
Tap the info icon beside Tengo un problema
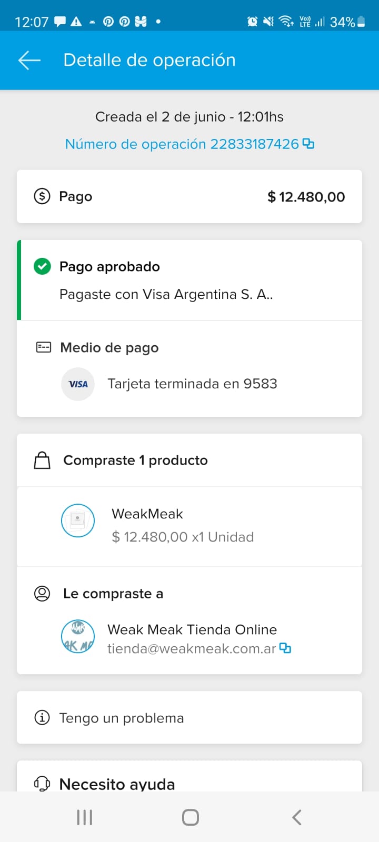[x=42, y=717]
